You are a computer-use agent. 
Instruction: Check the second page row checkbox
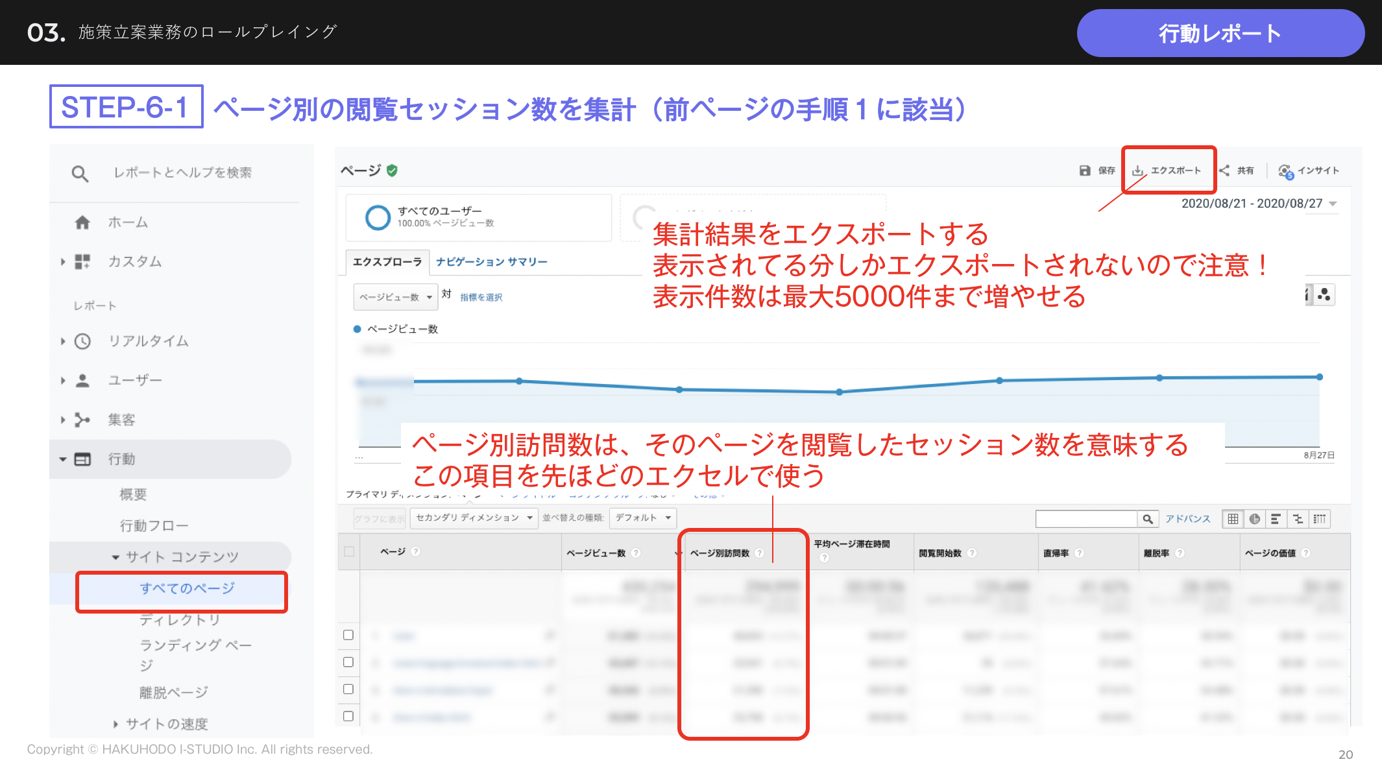click(348, 662)
